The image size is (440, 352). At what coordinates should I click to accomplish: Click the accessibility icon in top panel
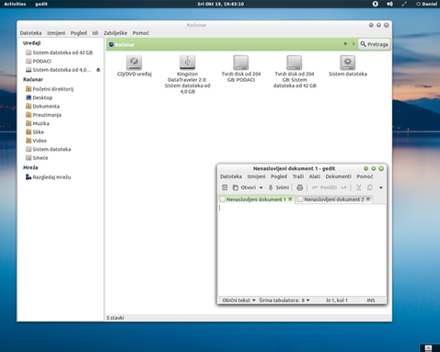(x=375, y=4)
